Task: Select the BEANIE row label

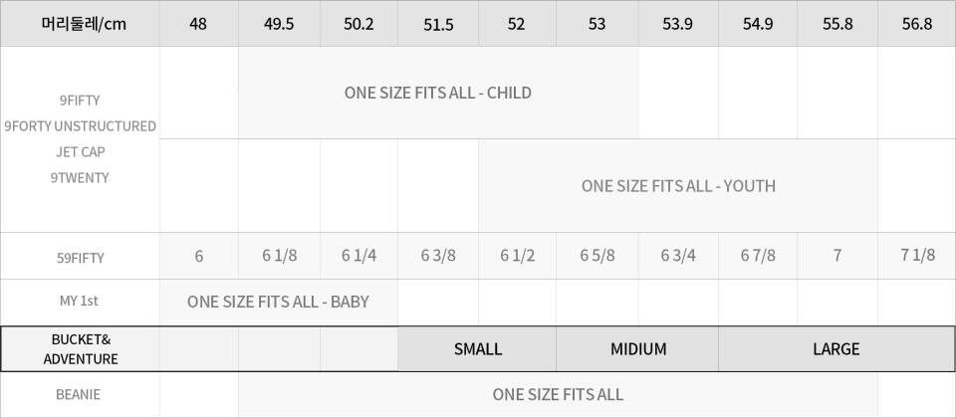Action: click(80, 394)
